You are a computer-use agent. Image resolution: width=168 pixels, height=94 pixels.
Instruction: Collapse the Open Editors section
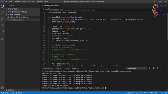(7, 9)
